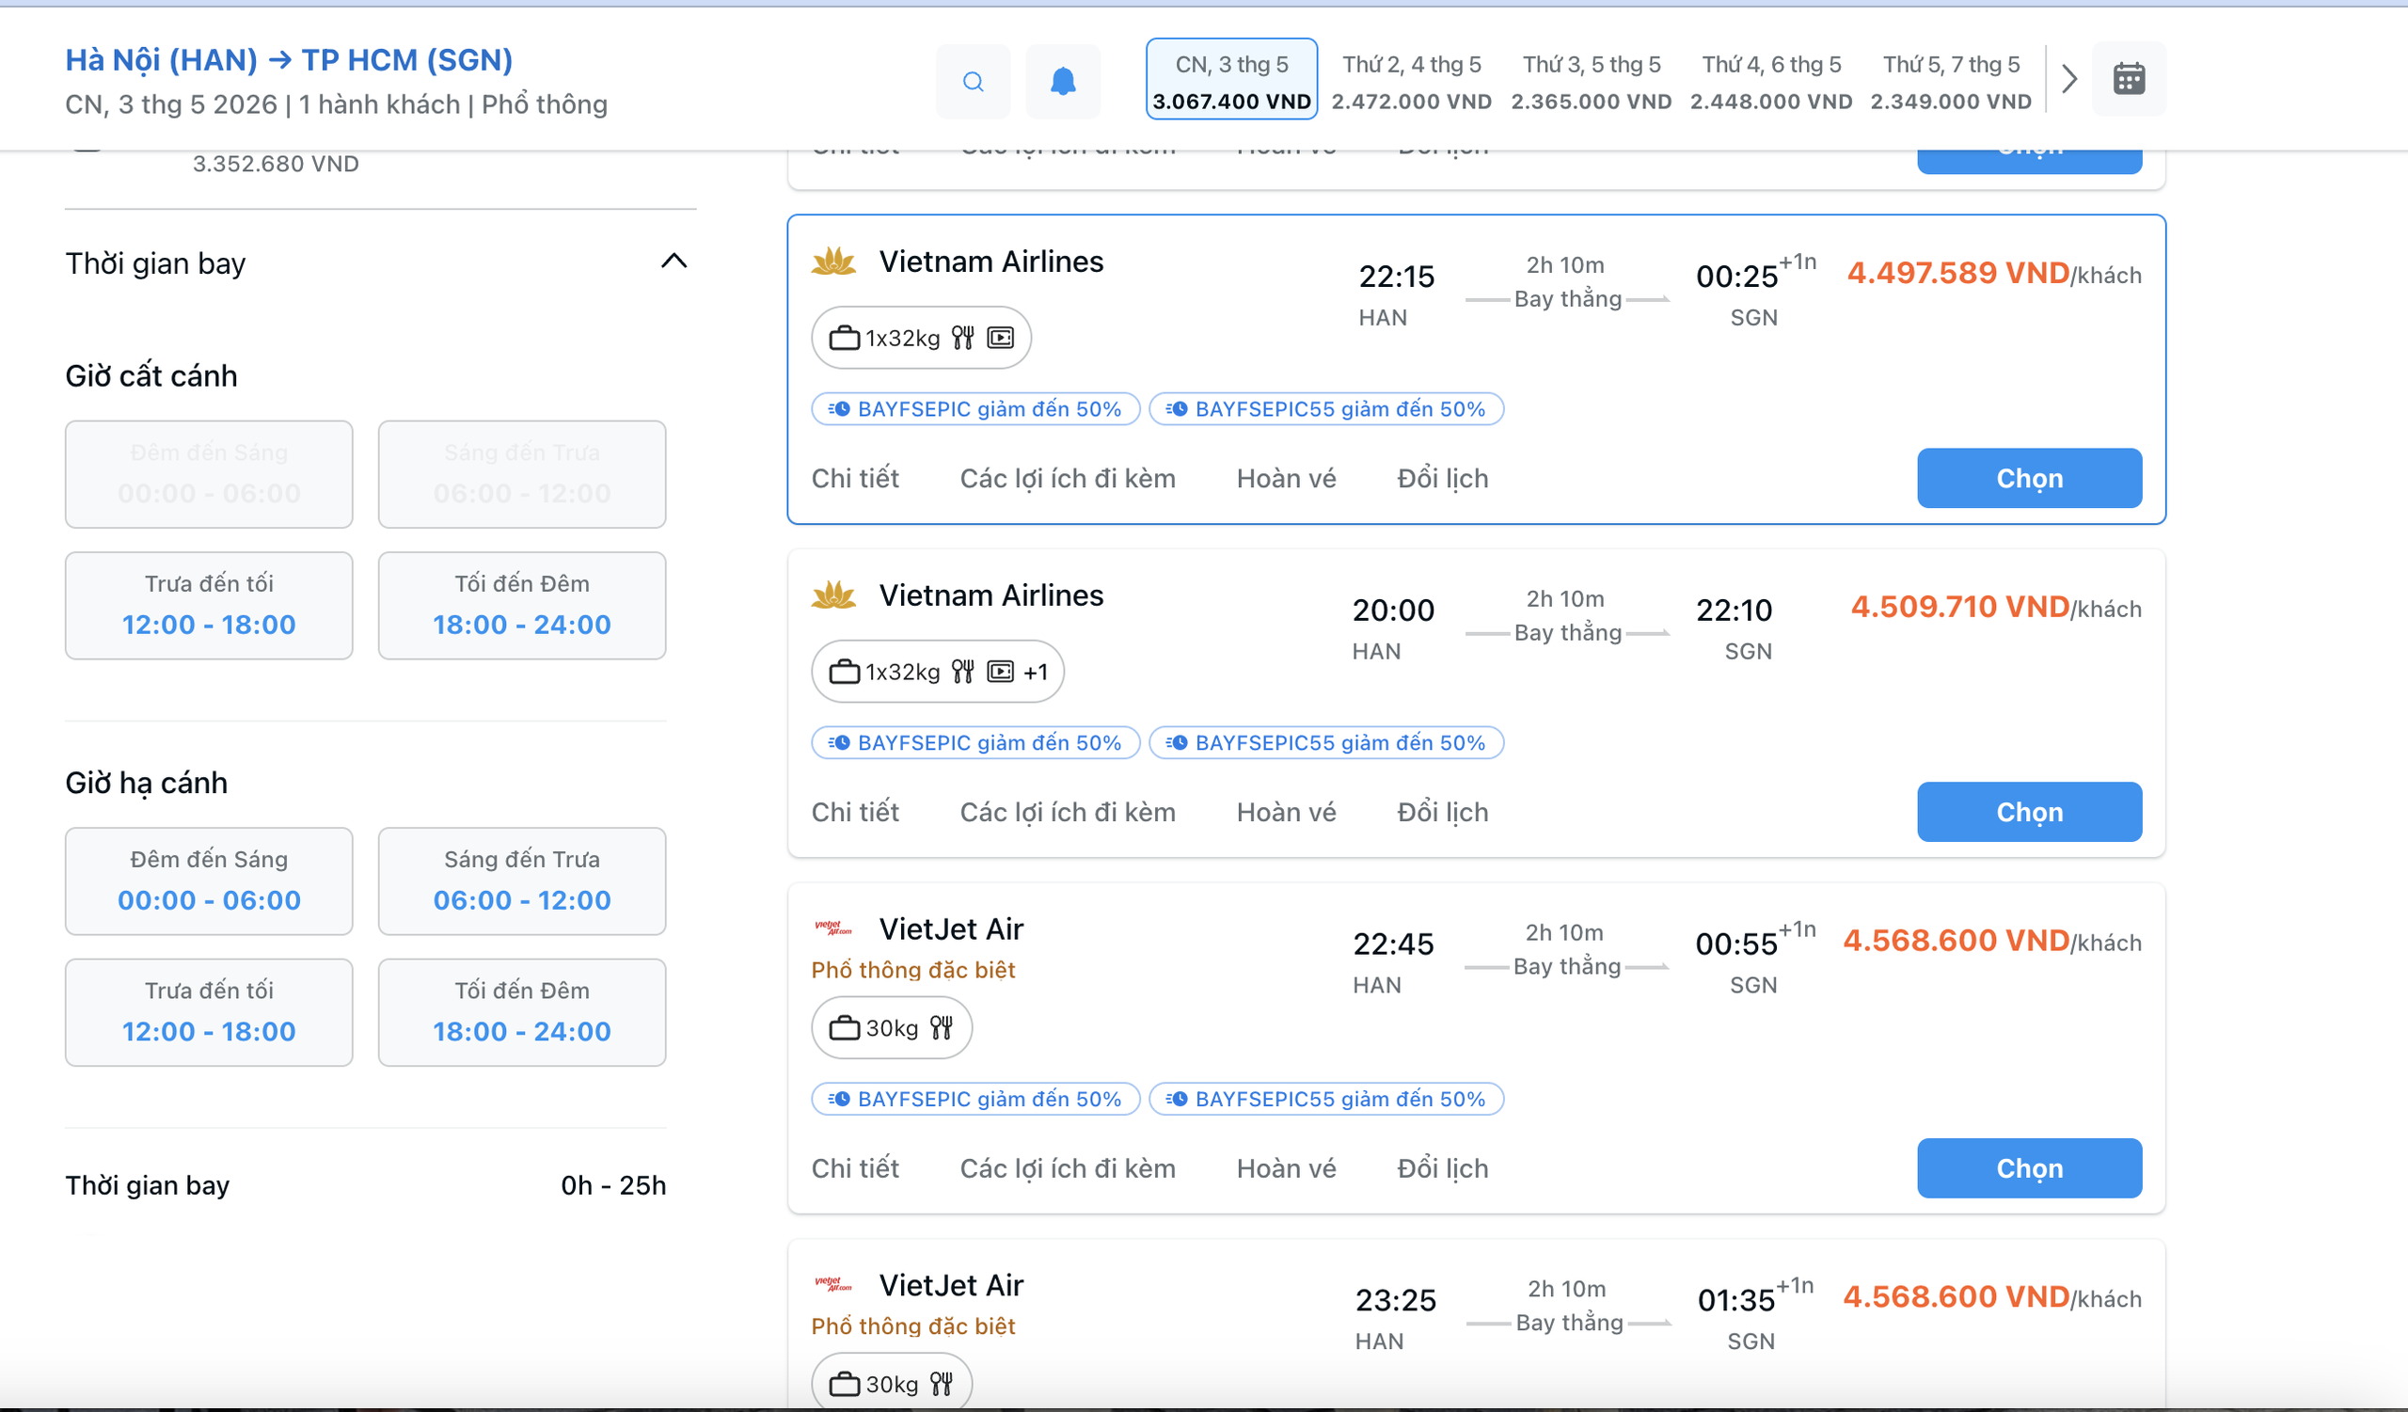Image resolution: width=2408 pixels, height=1412 pixels.
Task: Toggle departure filter Tối đến Đêm 18:00 - 24:00
Action: point(522,606)
